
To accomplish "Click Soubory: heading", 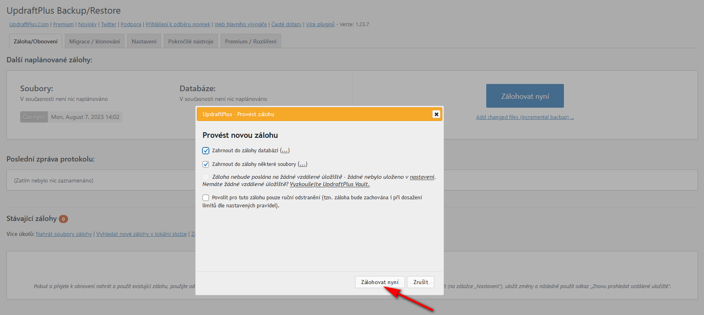I will [37, 89].
